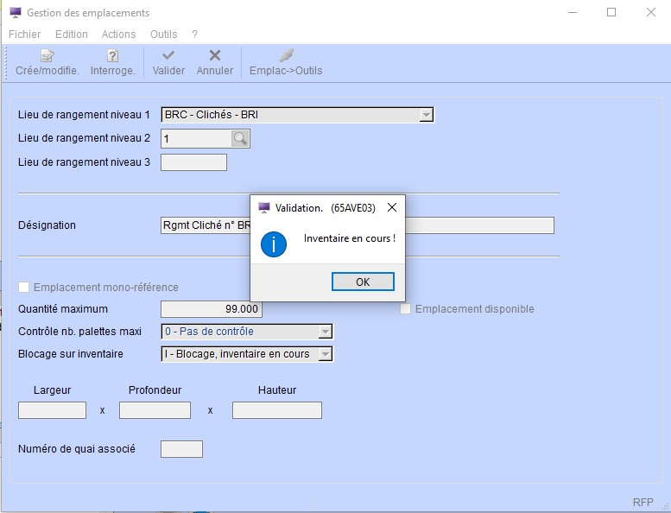Click the Crée/modifie. toolbar icon

click(47, 56)
